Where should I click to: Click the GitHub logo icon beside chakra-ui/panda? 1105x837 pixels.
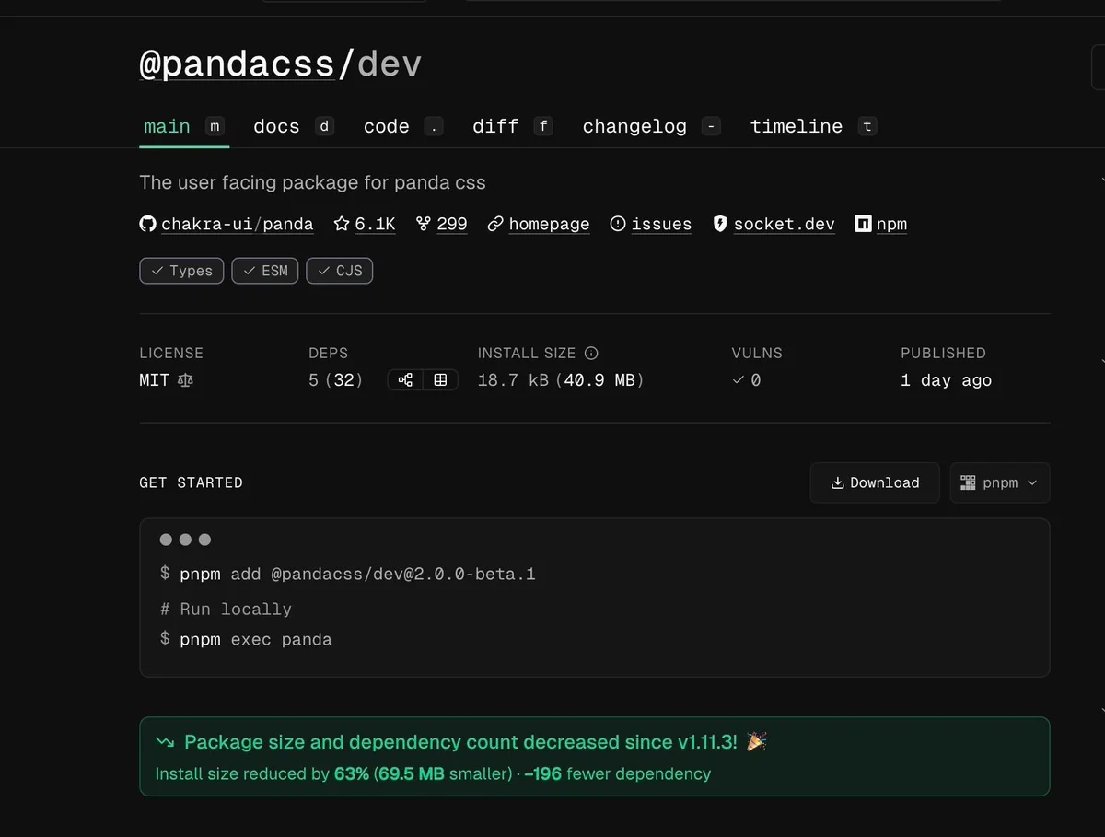(147, 224)
